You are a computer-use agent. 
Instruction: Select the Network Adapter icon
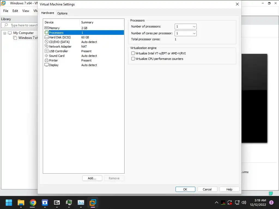[46, 46]
